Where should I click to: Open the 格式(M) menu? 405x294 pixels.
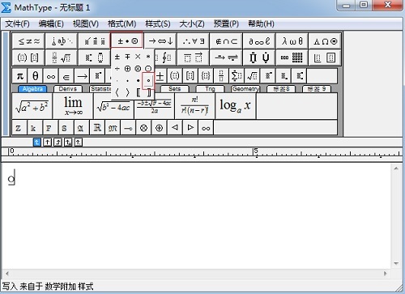122,24
